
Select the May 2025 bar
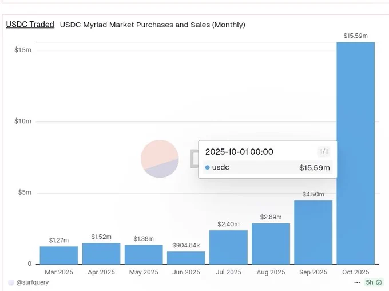pos(144,254)
